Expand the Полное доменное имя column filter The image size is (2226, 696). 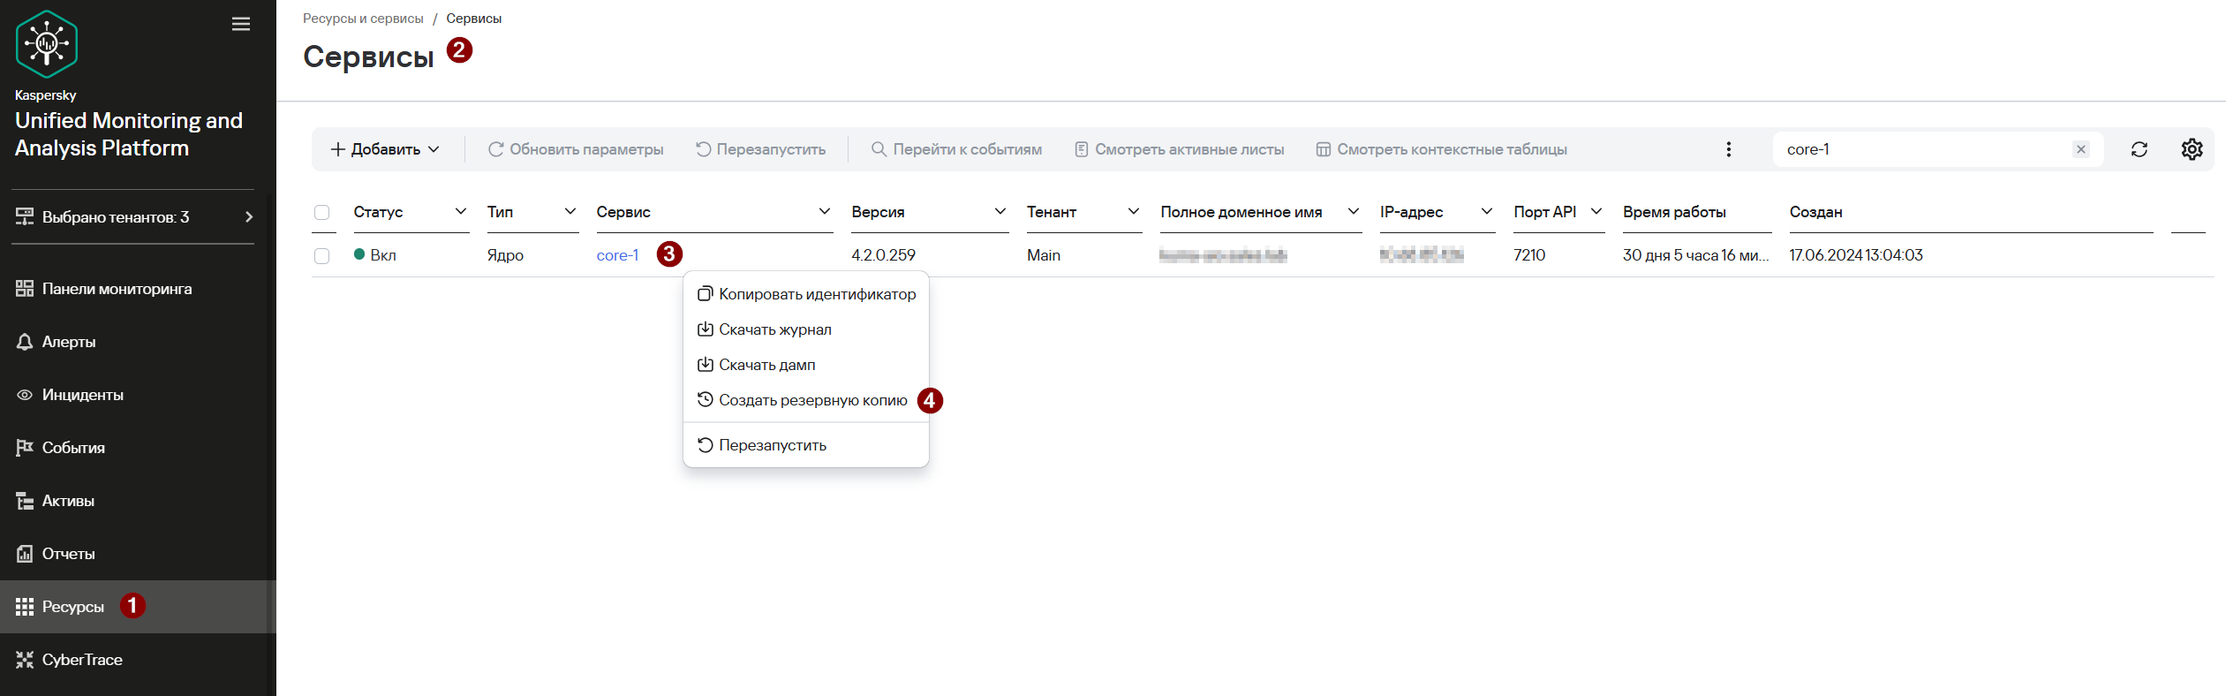1354,211
